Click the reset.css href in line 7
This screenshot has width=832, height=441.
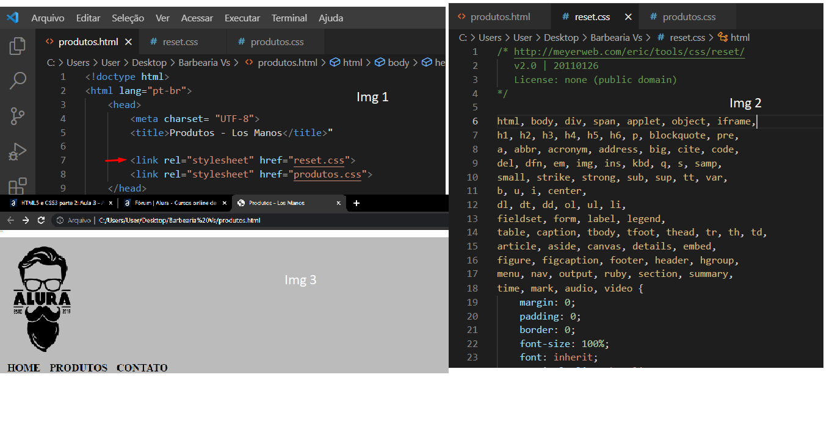pyautogui.click(x=319, y=160)
